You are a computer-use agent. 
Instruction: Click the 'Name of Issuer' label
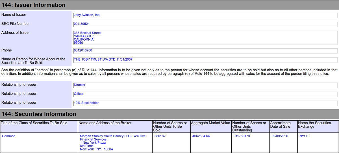click(14, 15)
